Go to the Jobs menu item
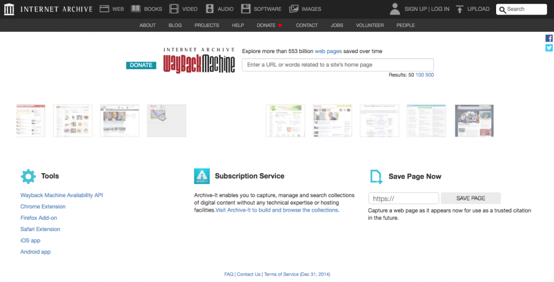Image resolution: width=554 pixels, height=282 pixels. (x=337, y=25)
